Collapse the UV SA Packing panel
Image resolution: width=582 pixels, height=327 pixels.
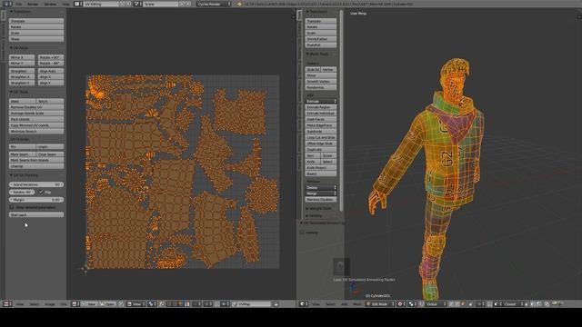pyautogui.click(x=25, y=175)
